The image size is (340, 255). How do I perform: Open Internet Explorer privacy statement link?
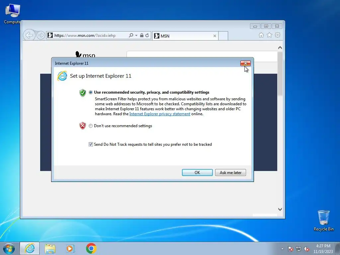pos(160,114)
